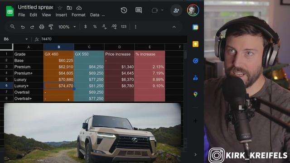Open the comments panel icon

pyautogui.click(x=139, y=10)
